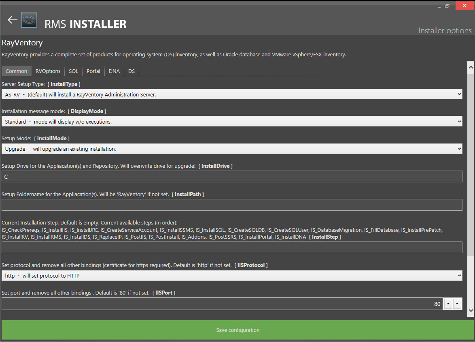Viewport: 475px width, 342px height.
Task: Expand the IISProtocol dropdown
Action: tap(231, 276)
